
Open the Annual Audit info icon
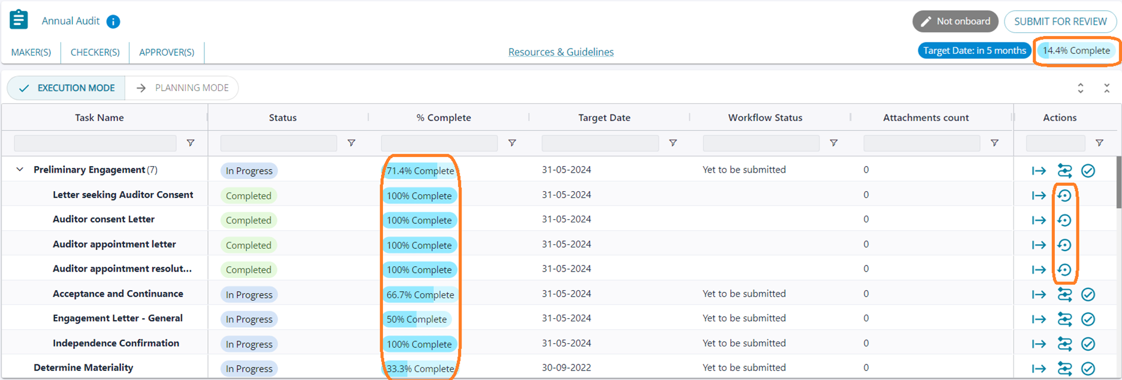click(113, 22)
